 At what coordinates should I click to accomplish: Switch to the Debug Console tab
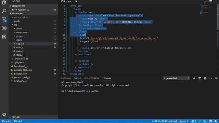click(92, 78)
